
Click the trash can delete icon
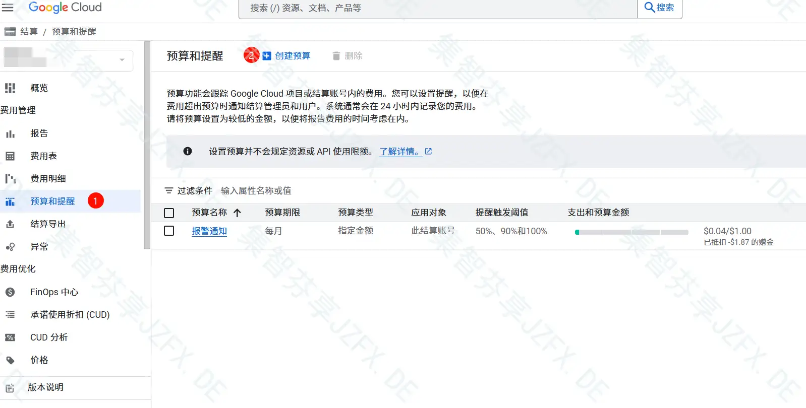coord(336,56)
